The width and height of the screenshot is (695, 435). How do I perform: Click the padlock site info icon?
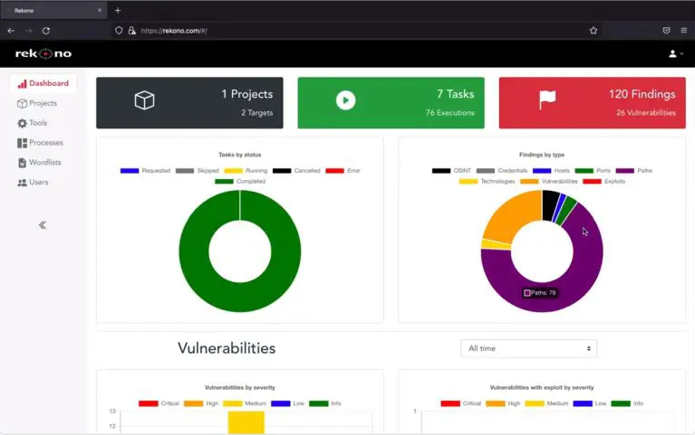click(x=131, y=31)
